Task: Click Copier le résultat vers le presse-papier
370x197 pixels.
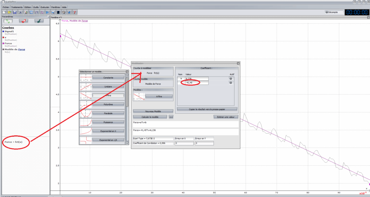Action: point(207,109)
